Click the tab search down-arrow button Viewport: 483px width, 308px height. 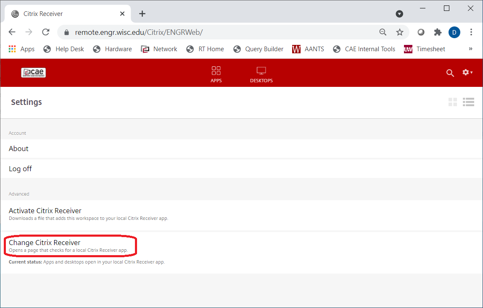coord(399,14)
